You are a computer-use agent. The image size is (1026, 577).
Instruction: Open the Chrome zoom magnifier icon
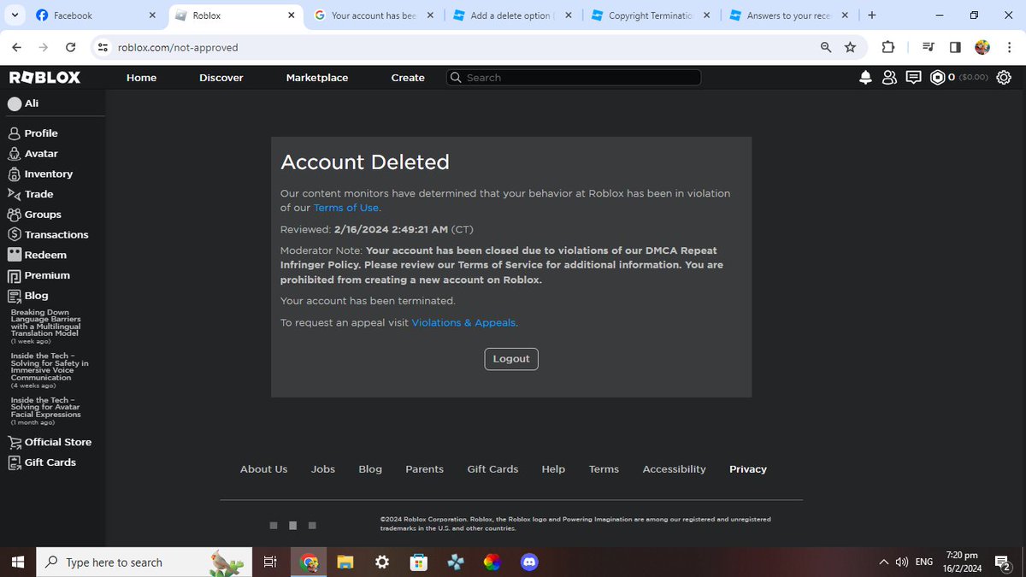click(x=826, y=48)
